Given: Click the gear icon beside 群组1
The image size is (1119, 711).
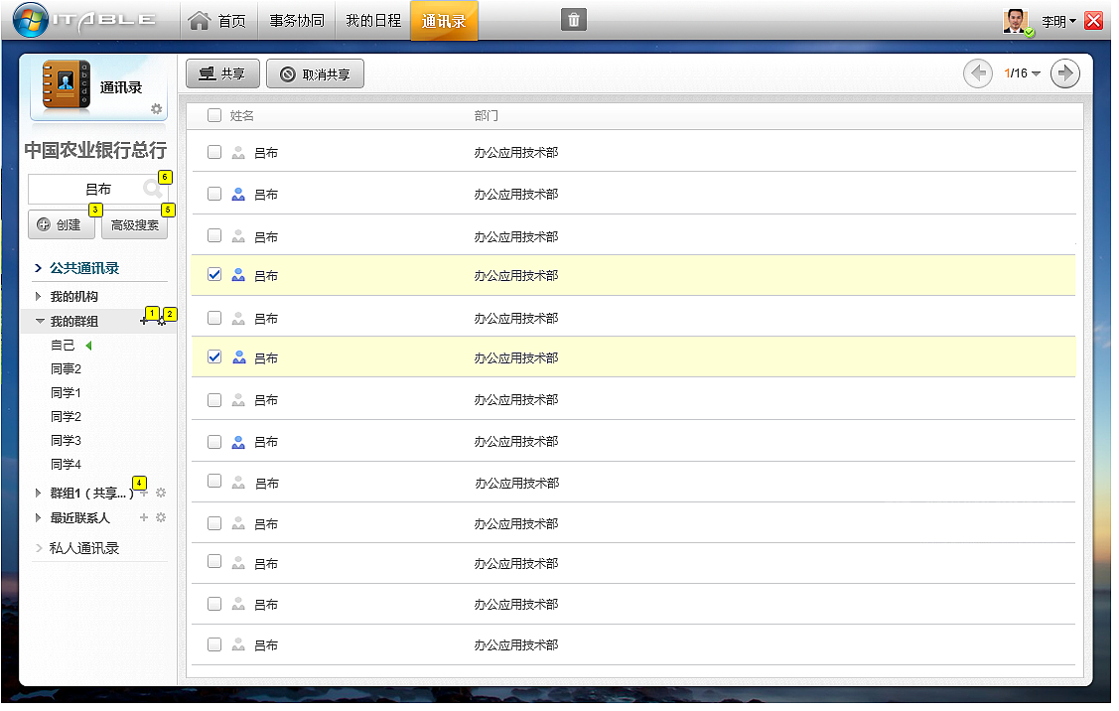Looking at the screenshot, I should pyautogui.click(x=161, y=494).
